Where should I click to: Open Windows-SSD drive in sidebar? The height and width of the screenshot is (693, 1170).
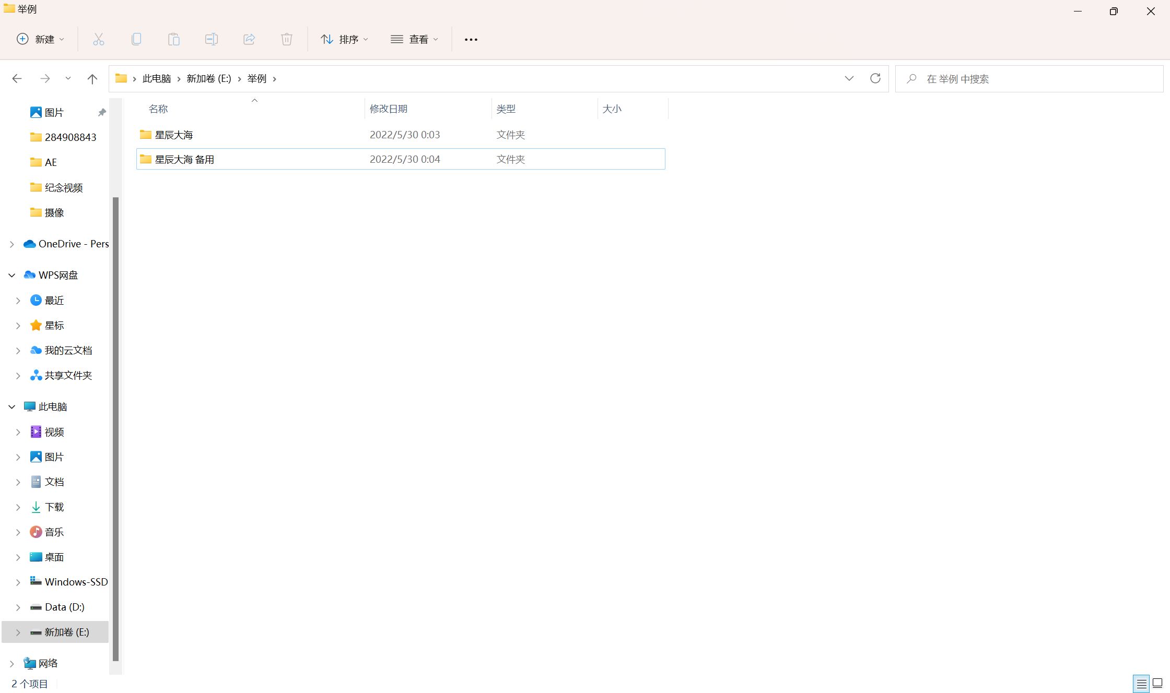[69, 582]
